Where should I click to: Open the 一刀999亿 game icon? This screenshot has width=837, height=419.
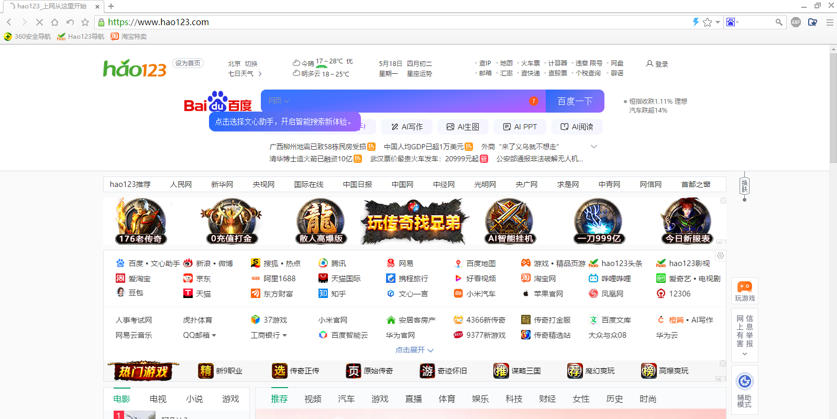click(x=599, y=220)
